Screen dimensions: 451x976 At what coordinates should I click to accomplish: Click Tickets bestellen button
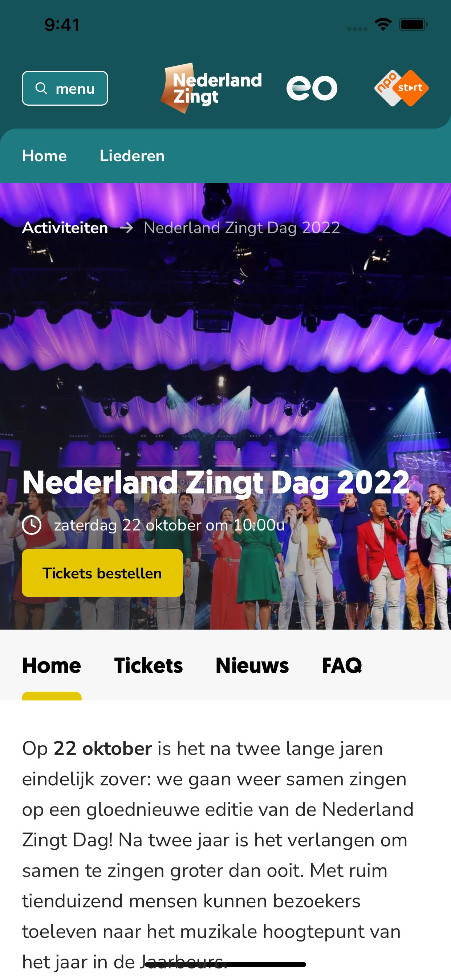click(x=102, y=573)
